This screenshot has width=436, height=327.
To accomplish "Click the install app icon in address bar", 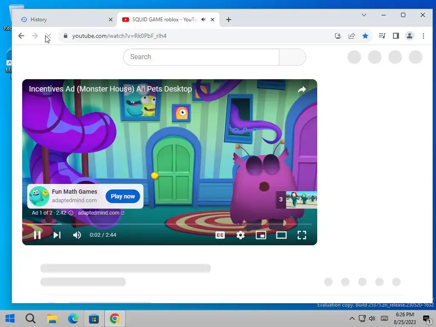I will [x=338, y=36].
